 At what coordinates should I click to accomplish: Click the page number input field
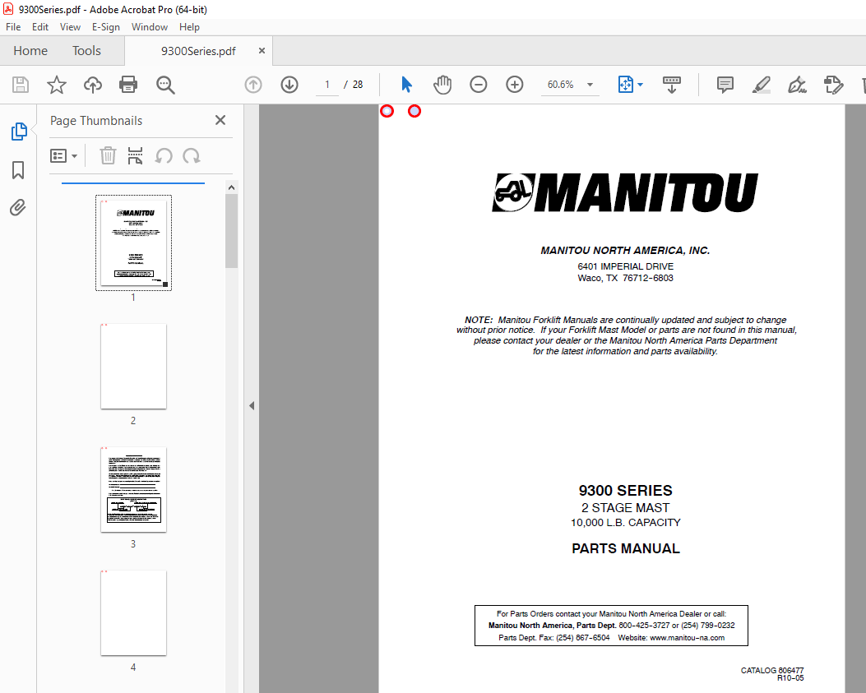[x=327, y=85]
